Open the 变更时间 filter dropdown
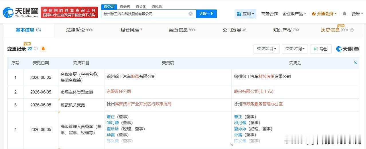366x149 pixels. click(295, 49)
